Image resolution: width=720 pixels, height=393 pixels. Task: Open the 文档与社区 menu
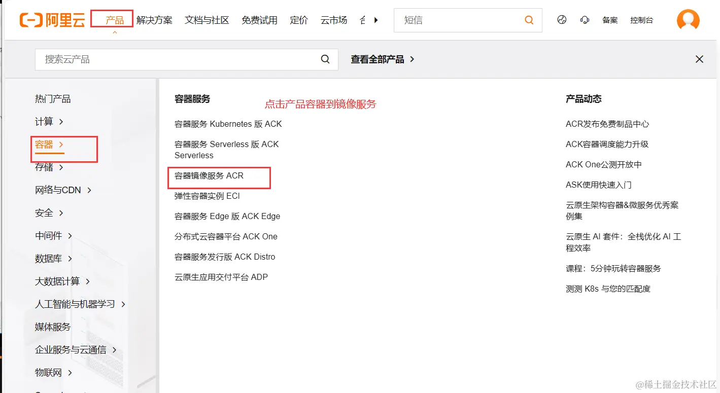(207, 20)
